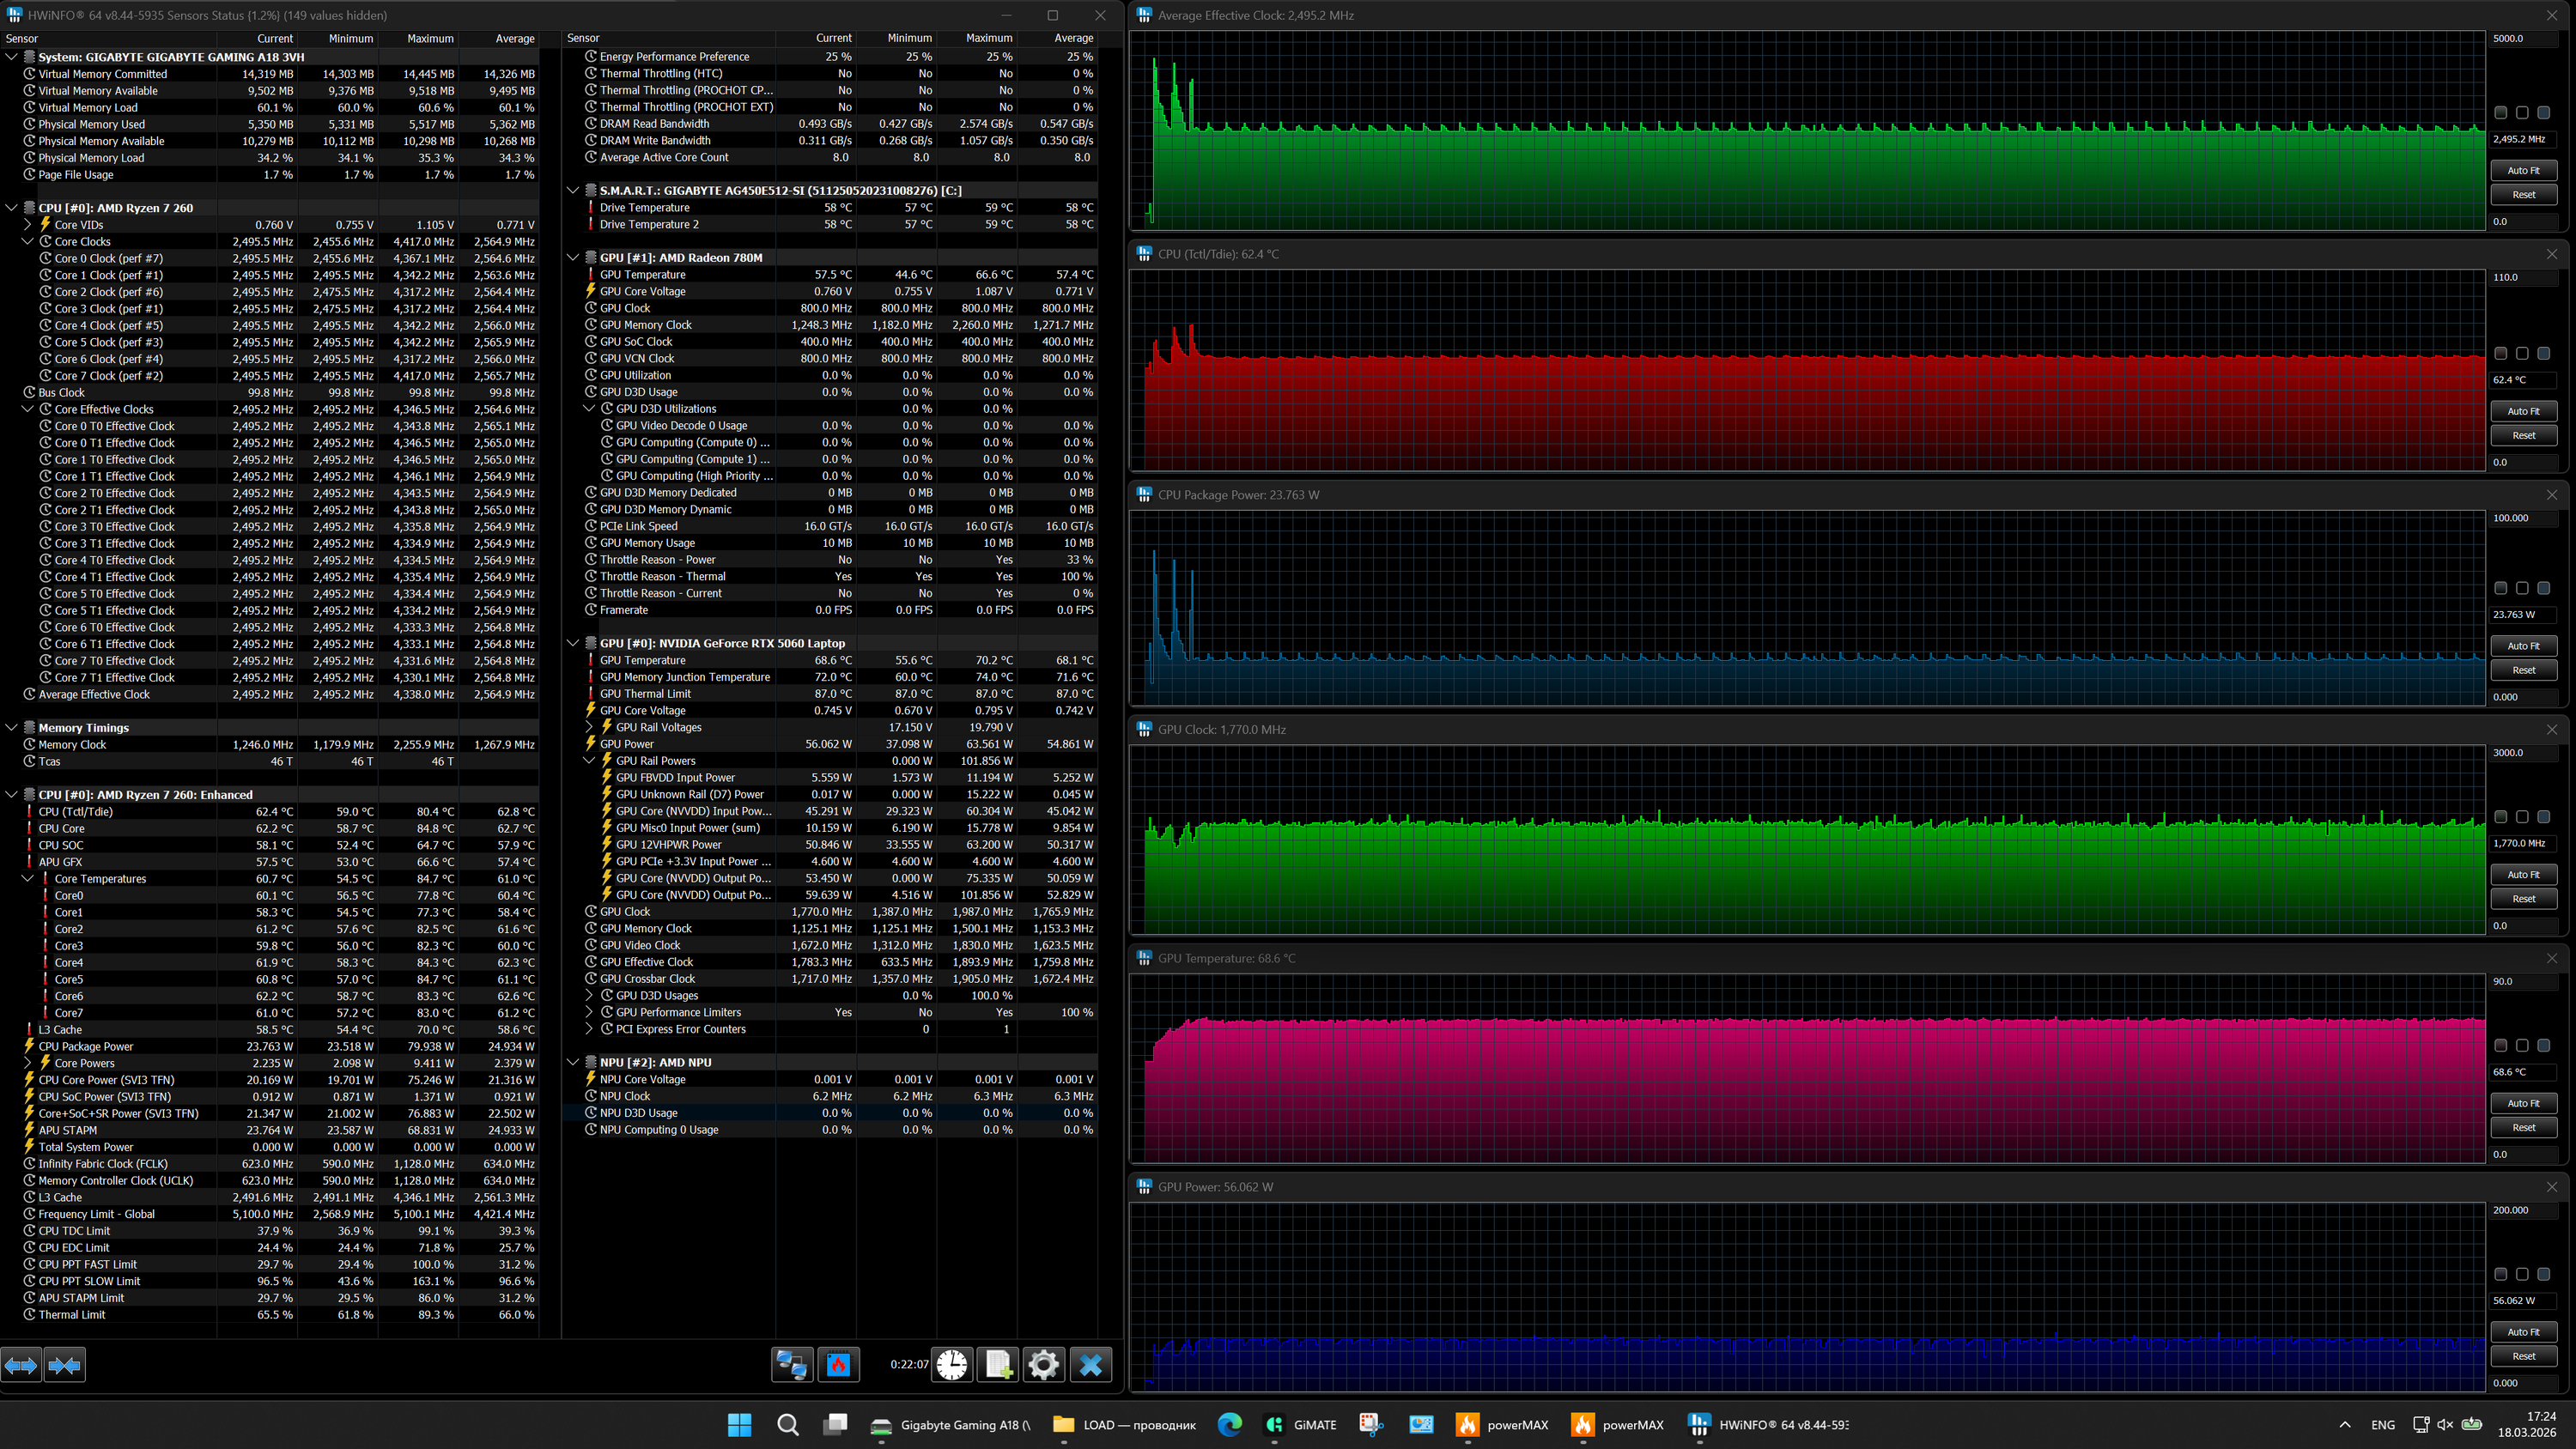Viewport: 2576px width, 1449px height.
Task: Start logging with the sheet-plus icon
Action: coord(998,1364)
